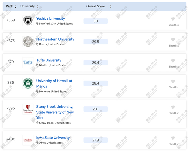The height and width of the screenshot is (151, 188).
Task: Shortlist Yeshiva University with heart icon
Action: click(173, 19)
